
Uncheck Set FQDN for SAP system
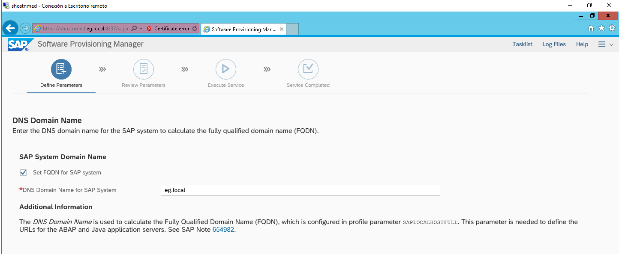23,173
